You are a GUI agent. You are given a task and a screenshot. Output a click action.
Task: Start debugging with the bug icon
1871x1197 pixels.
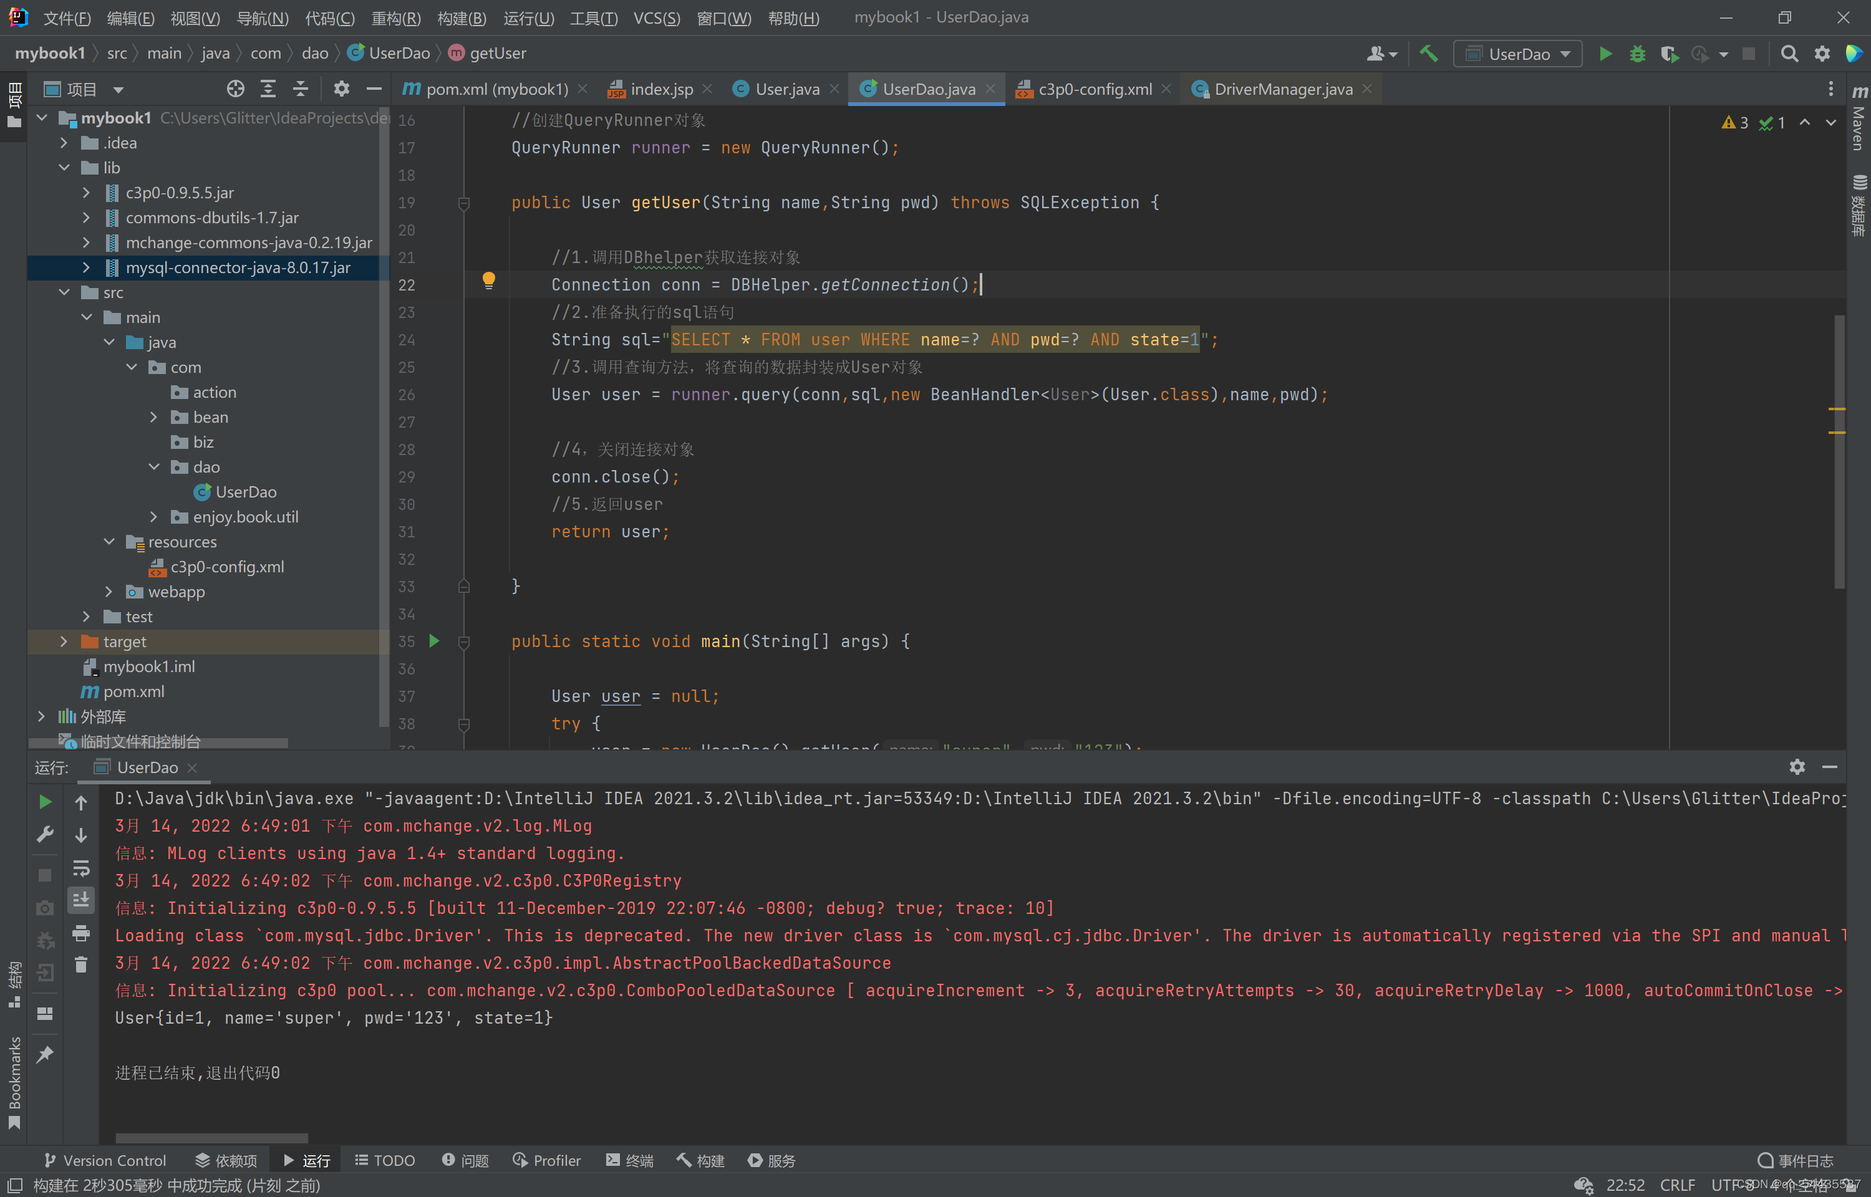1638,54
